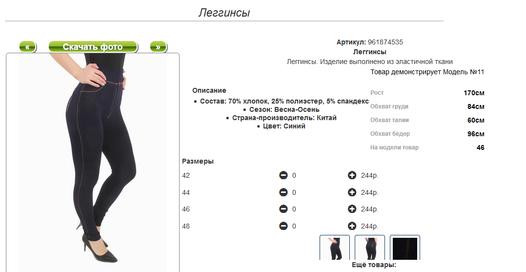Decrease quantity for size 46
Viewport: 526px width, 272px height.
283,209
